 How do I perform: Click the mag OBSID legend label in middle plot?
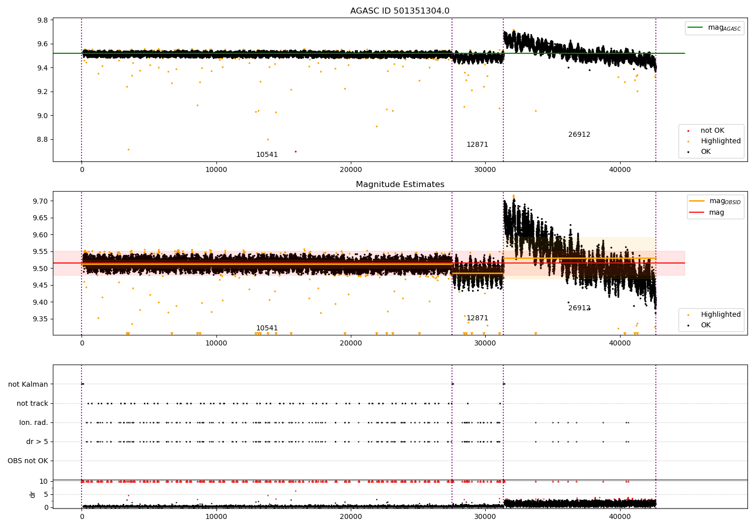point(725,201)
